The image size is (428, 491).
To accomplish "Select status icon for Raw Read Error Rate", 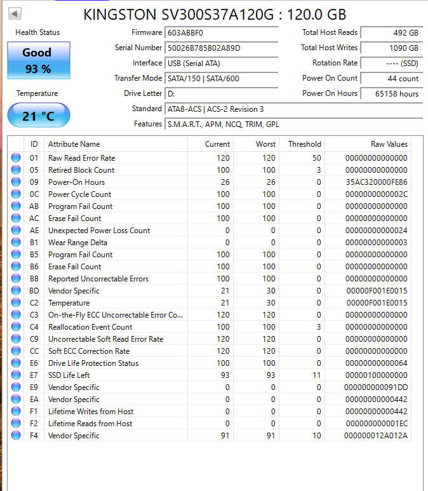I will (16, 158).
